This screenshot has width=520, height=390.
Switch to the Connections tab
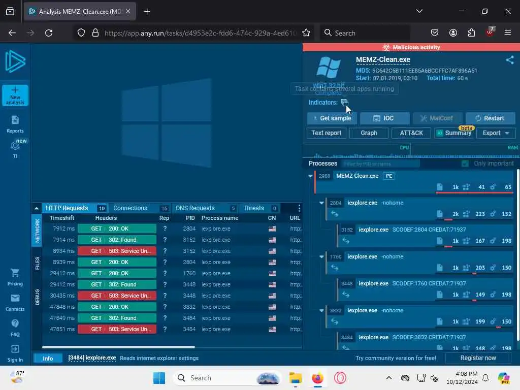coord(140,208)
